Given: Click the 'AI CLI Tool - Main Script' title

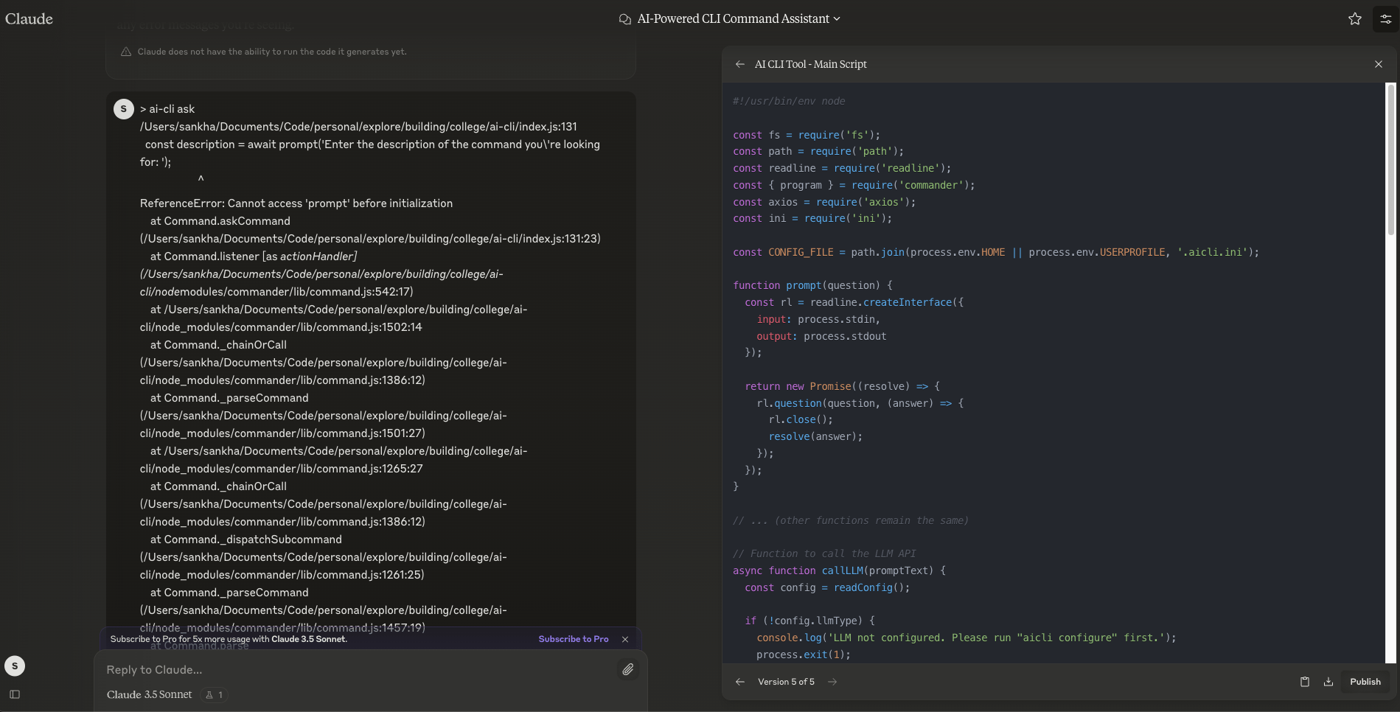Looking at the screenshot, I should click(x=811, y=64).
